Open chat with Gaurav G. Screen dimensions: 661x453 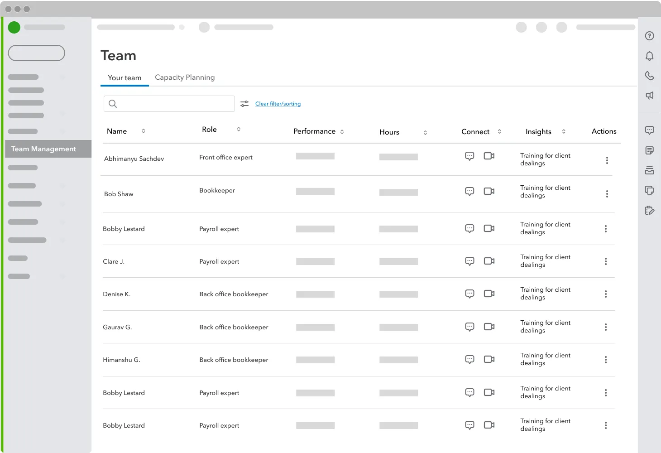point(469,327)
